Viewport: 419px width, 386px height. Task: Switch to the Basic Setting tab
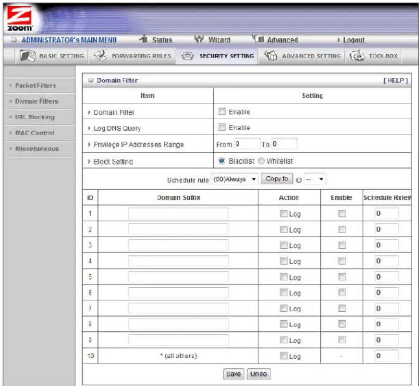[52, 56]
